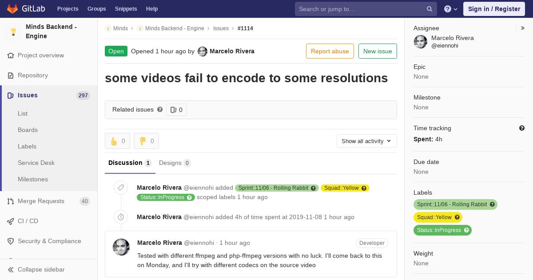Open Minds Backend - Engine breadcrumb

175,28
